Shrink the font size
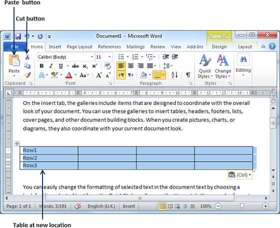 [x=108, y=75]
